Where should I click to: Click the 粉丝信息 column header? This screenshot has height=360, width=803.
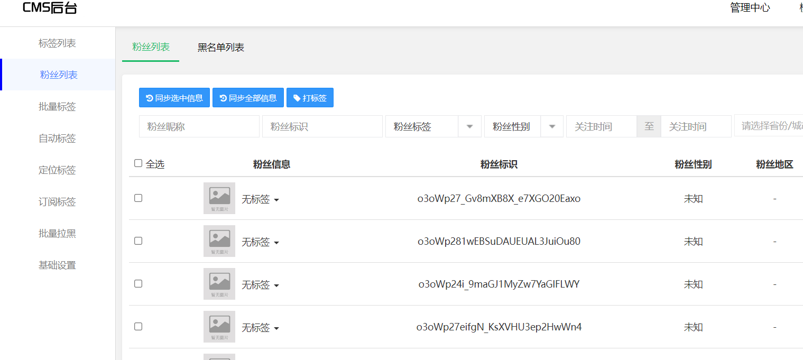pos(272,164)
